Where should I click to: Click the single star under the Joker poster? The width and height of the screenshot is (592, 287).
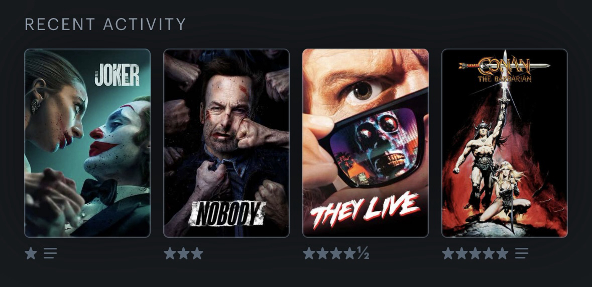tap(31, 253)
